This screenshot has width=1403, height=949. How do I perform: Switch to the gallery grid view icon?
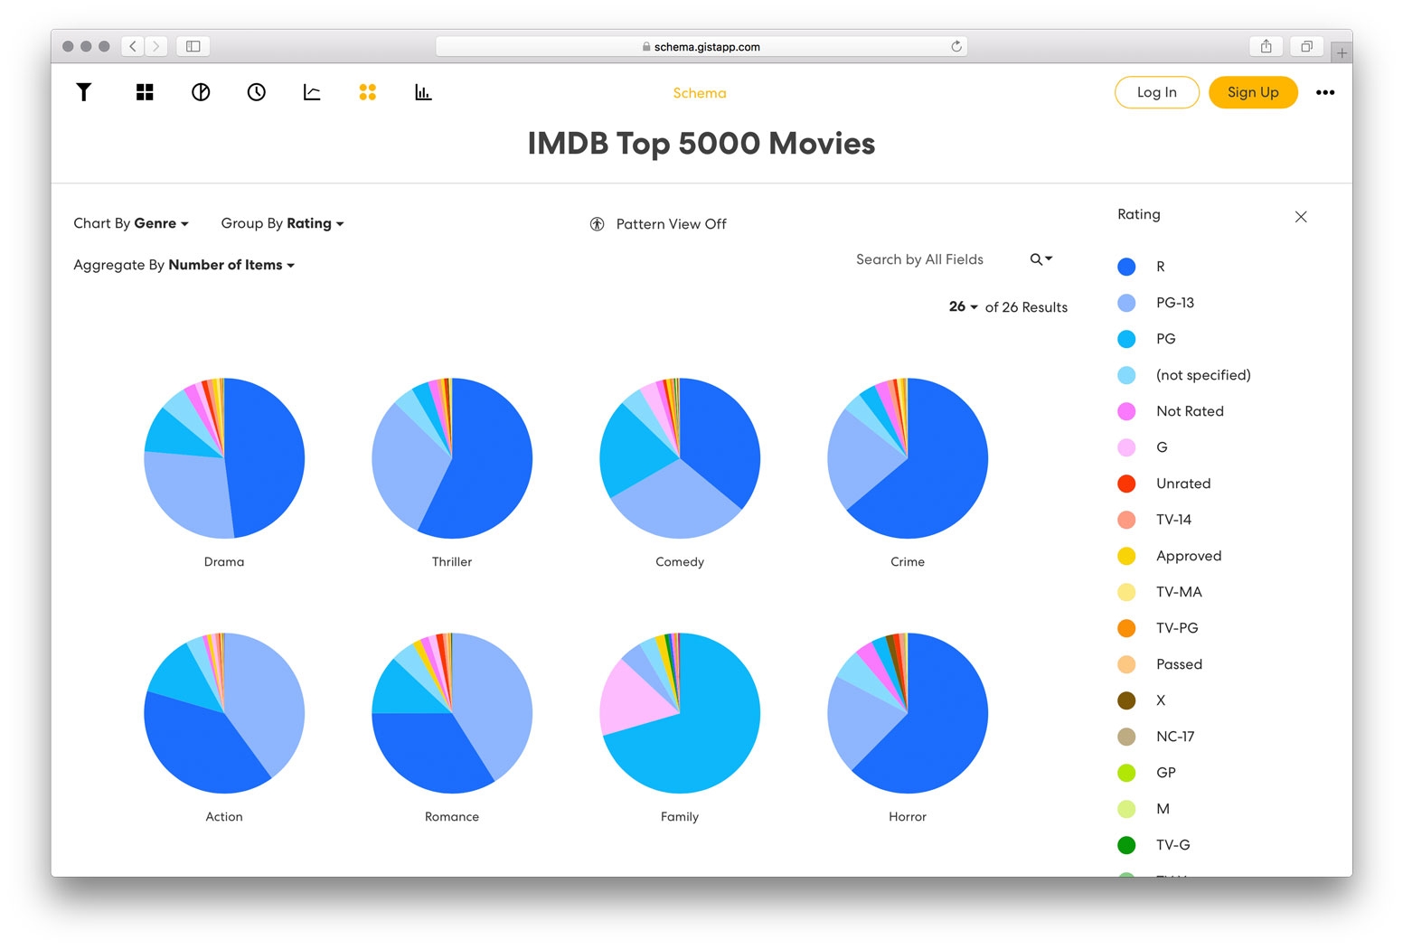(145, 92)
